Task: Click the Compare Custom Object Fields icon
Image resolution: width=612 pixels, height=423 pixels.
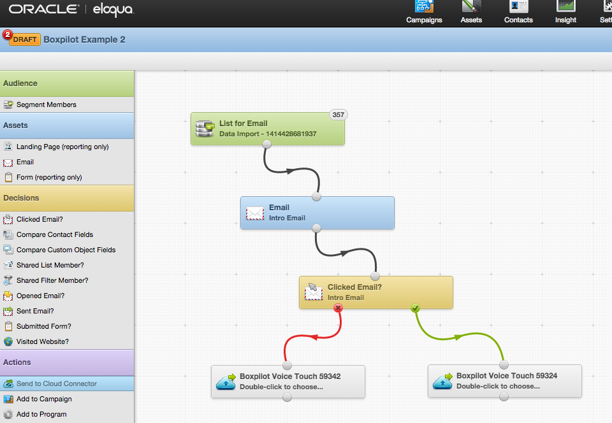Action: [8, 250]
